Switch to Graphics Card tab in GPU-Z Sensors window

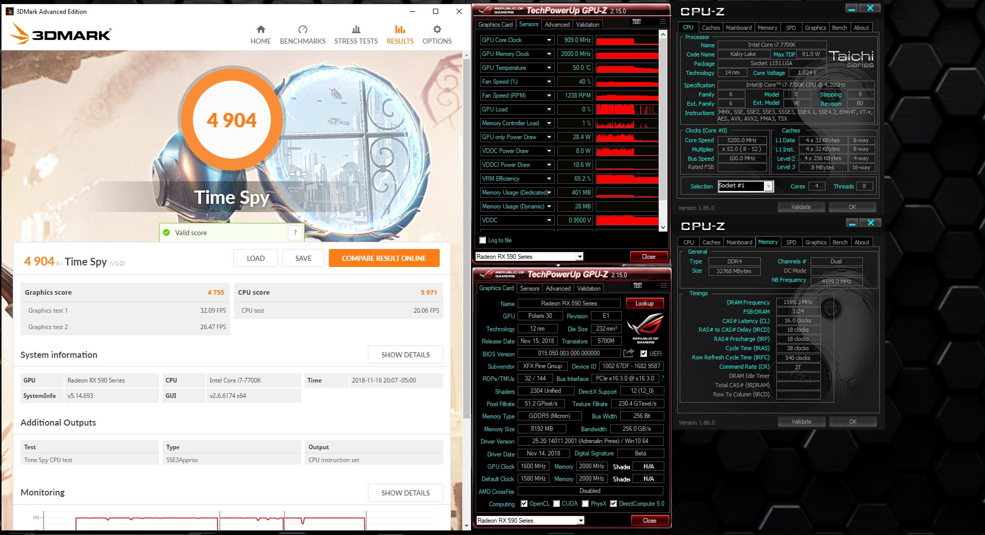click(496, 25)
